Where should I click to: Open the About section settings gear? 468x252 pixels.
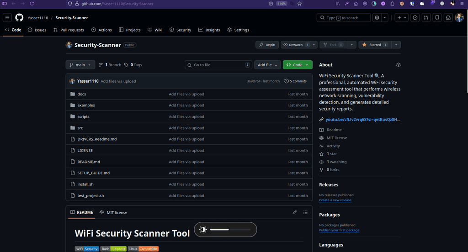pos(399,65)
